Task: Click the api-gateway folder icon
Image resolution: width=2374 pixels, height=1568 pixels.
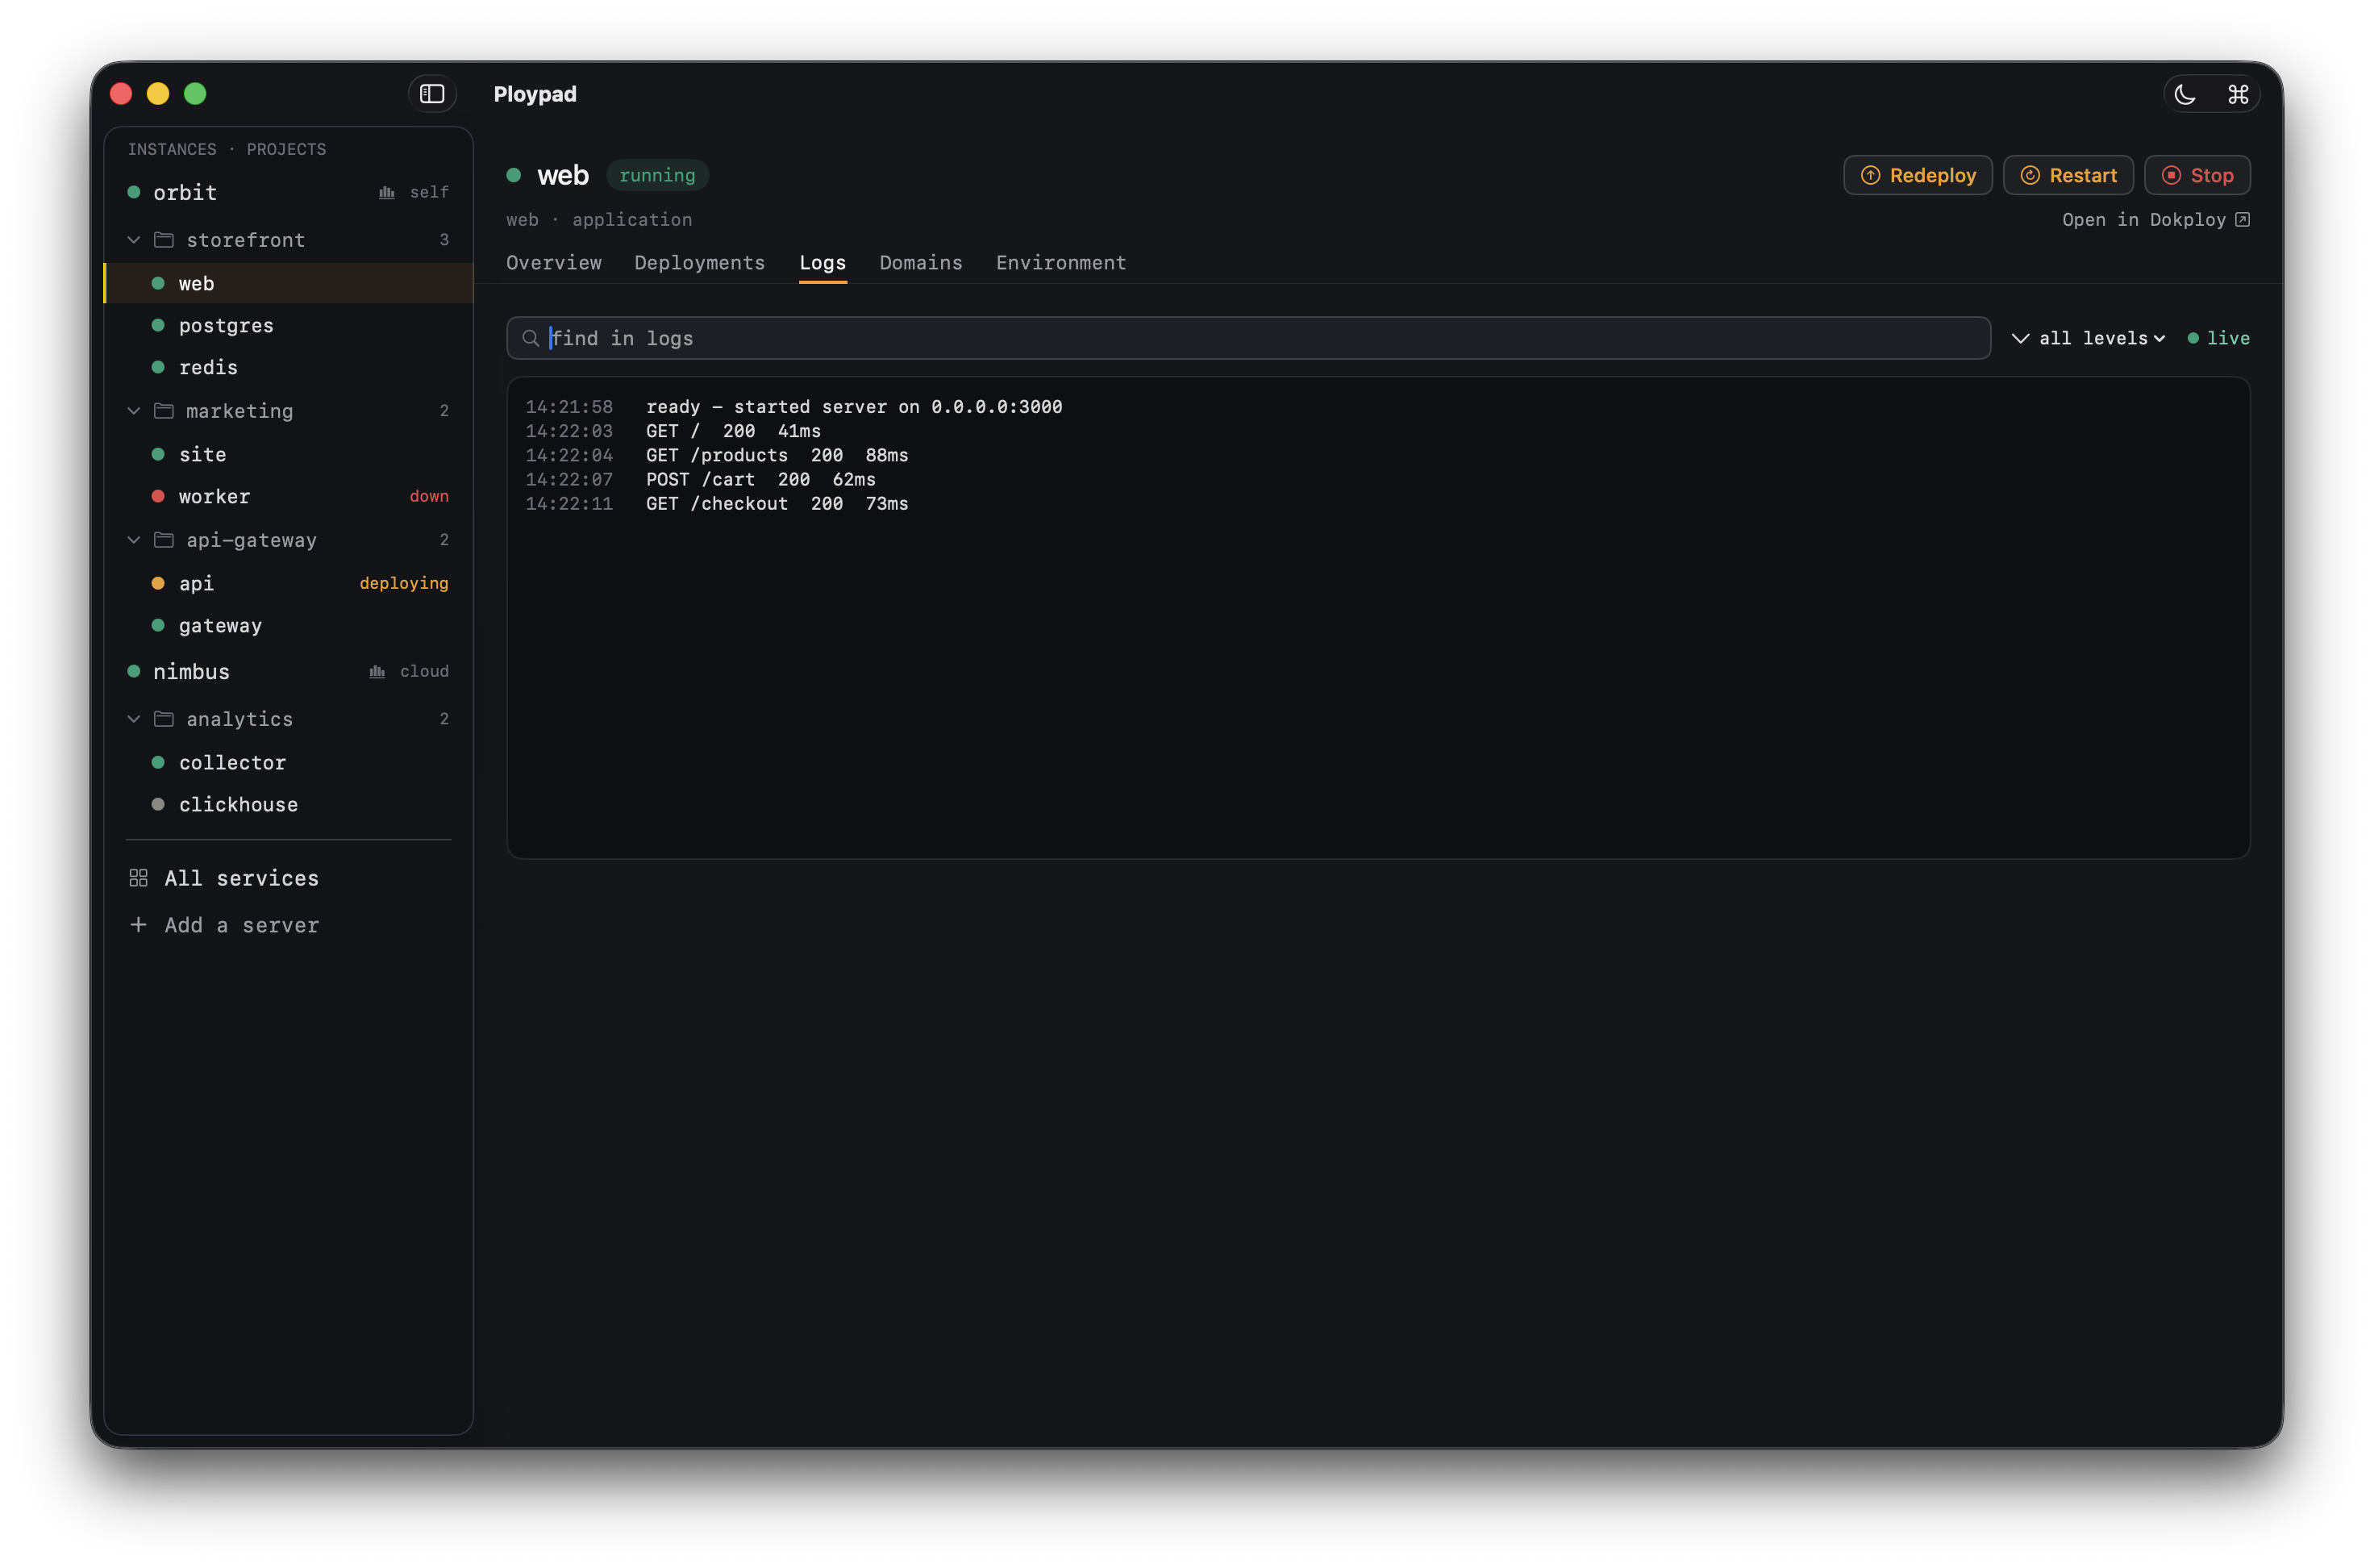Action: click(164, 540)
